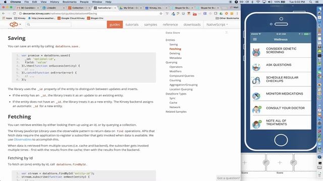This screenshot has width=323, height=181.
Task: Reload the page with the refresh icon
Action: pos(14,14)
